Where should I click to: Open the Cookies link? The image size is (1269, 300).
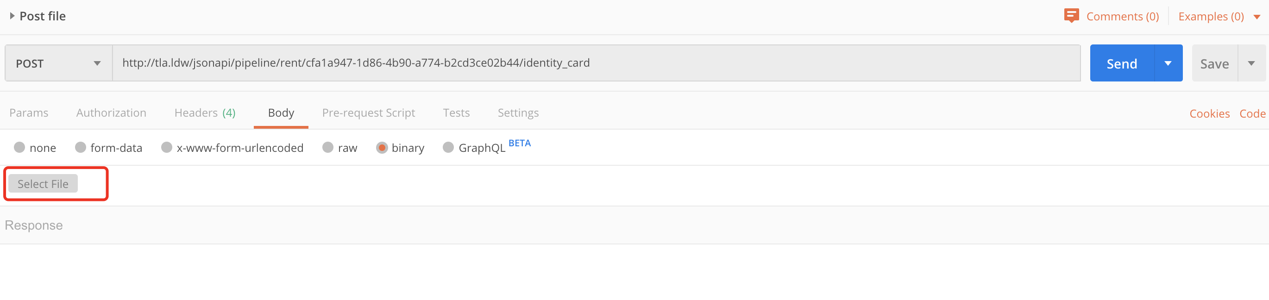[1209, 114]
